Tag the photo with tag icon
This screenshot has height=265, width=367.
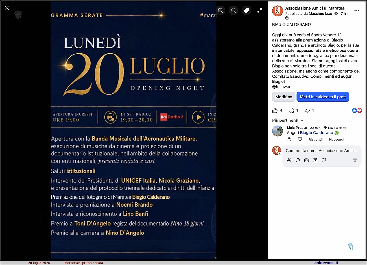coord(246,10)
